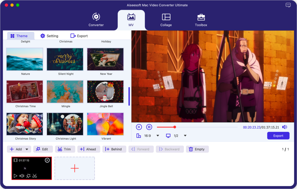This screenshot has width=297, height=189.
Task: Trim the clip via the scissors icon
Action: pos(35,176)
